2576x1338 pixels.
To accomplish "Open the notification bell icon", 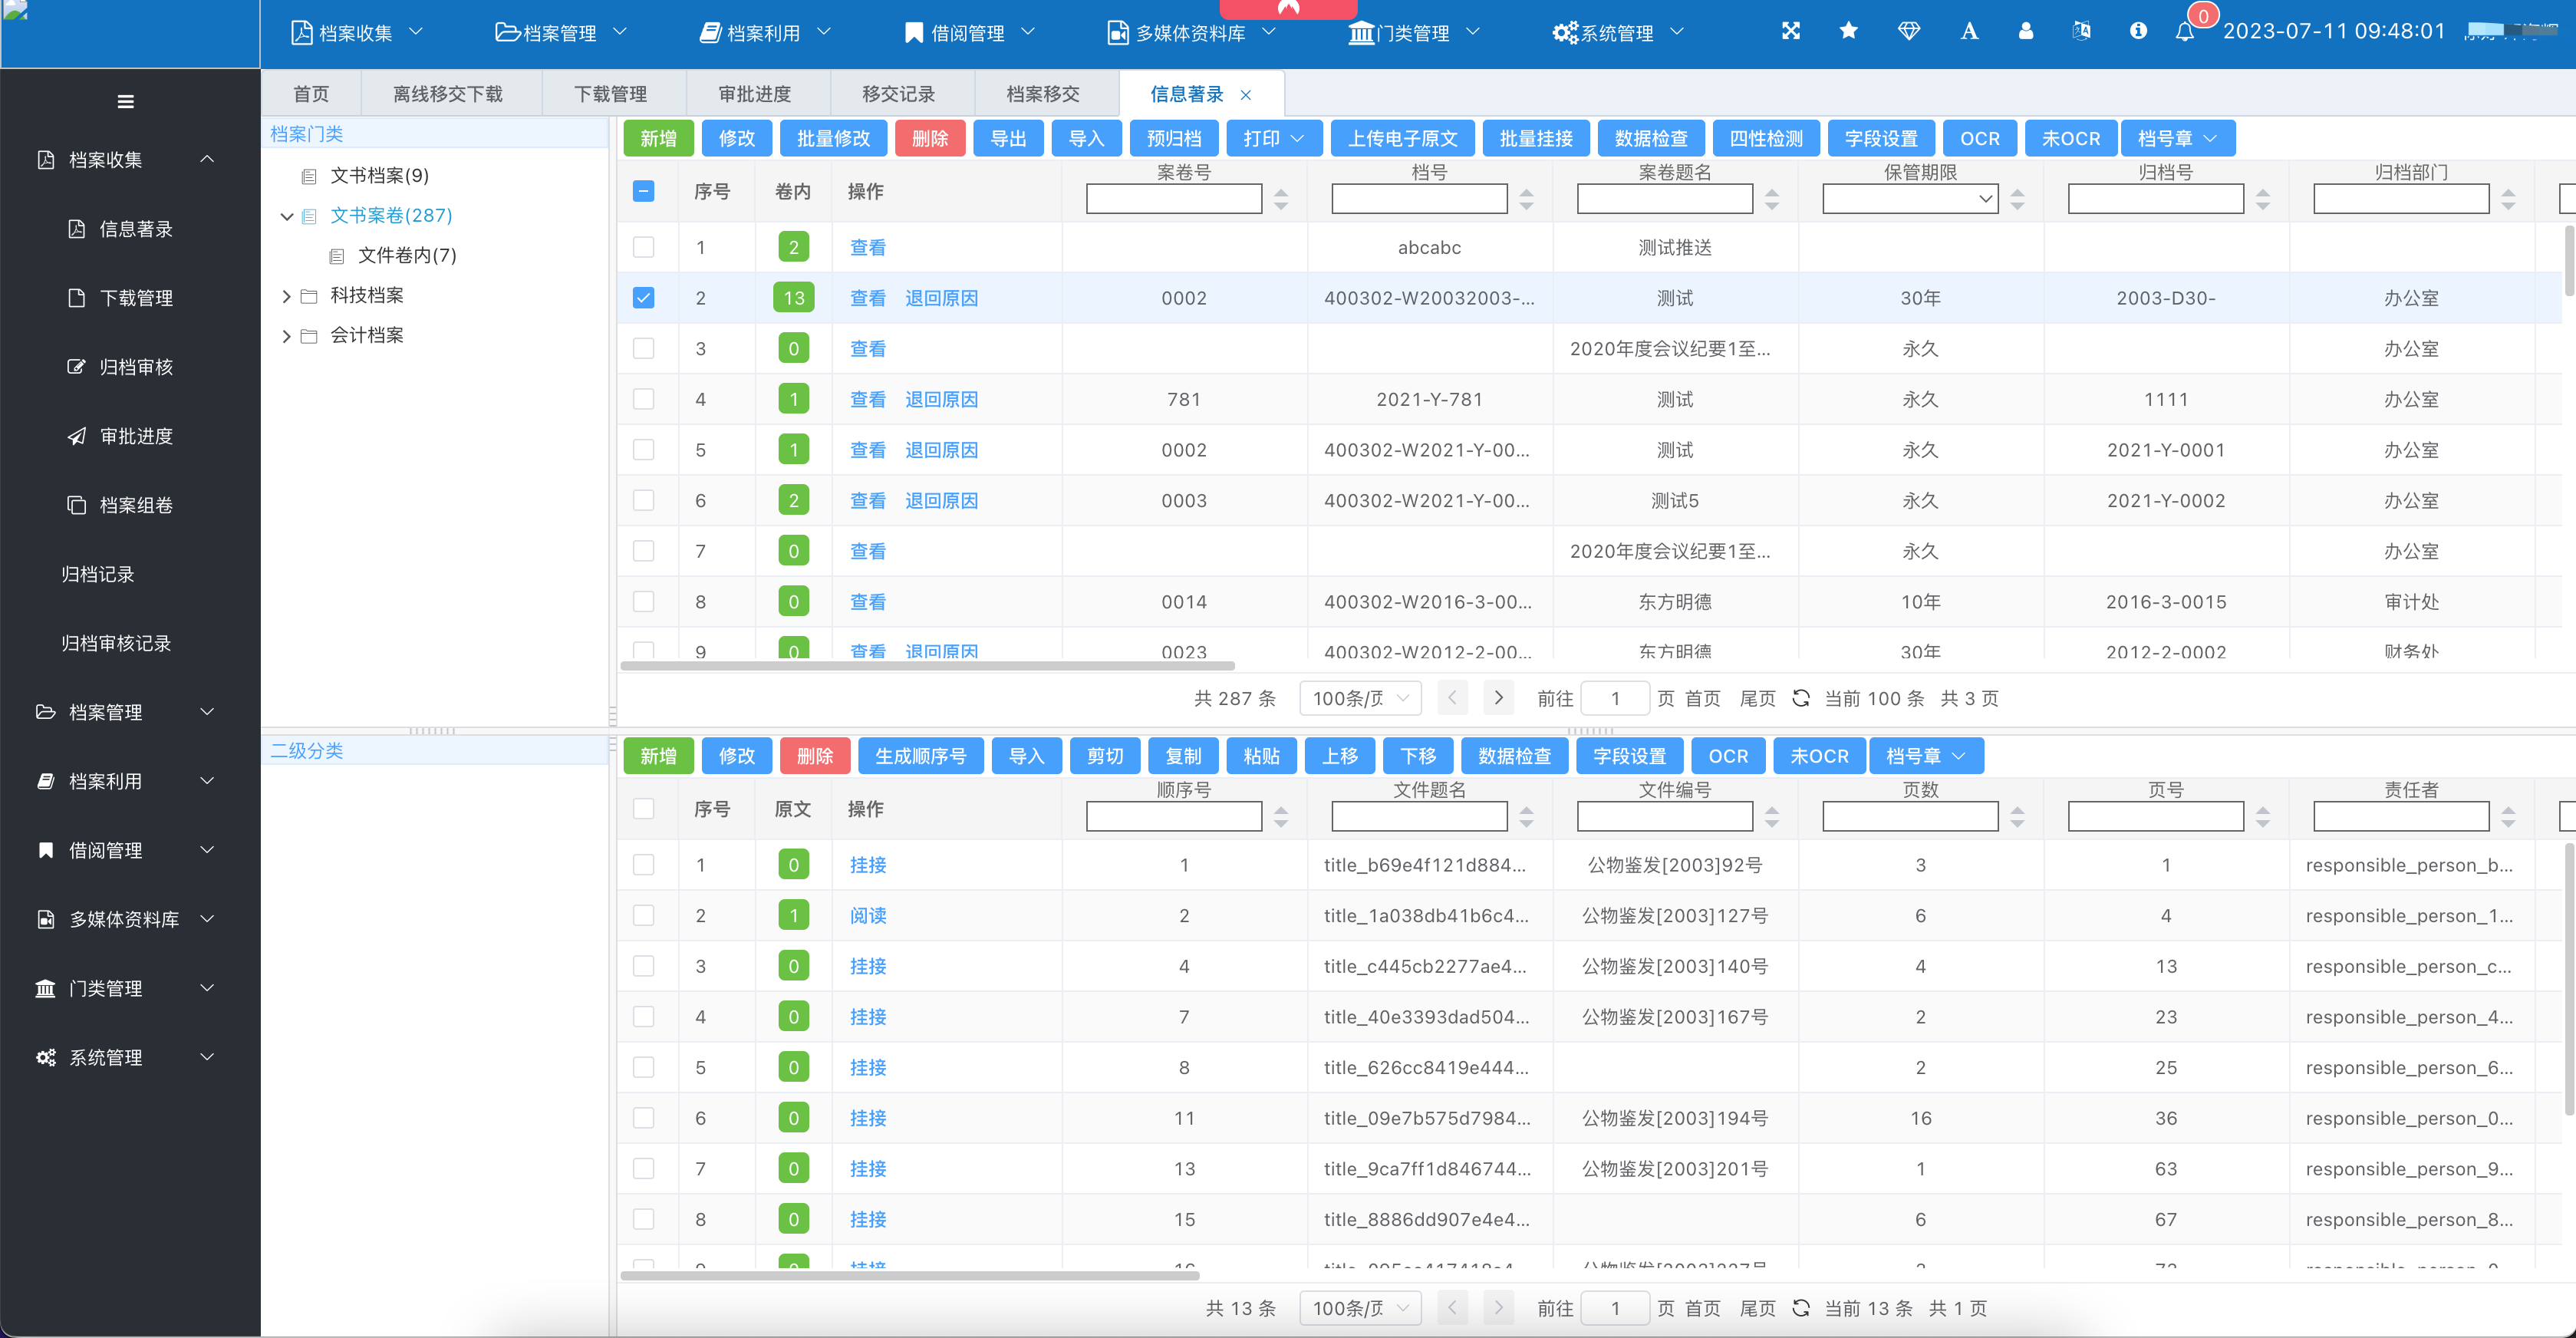I will coord(2185,32).
